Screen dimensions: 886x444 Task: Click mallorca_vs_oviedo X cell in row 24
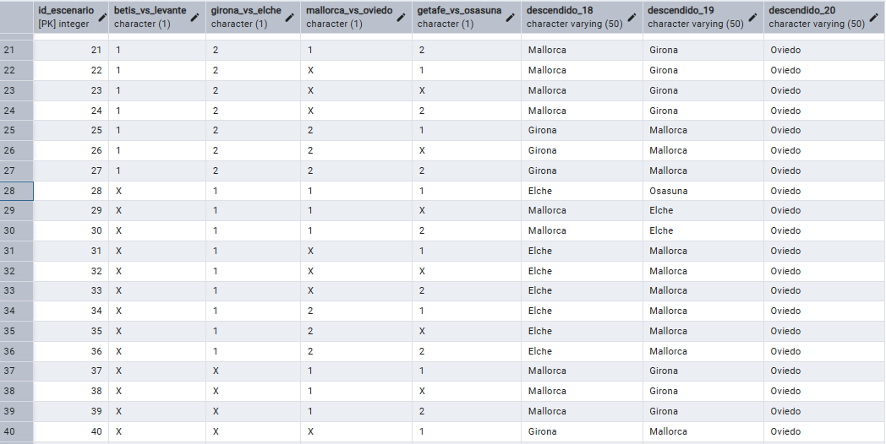tap(357, 111)
